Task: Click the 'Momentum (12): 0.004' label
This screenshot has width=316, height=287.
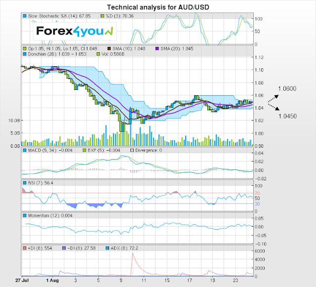Action: 50,215
